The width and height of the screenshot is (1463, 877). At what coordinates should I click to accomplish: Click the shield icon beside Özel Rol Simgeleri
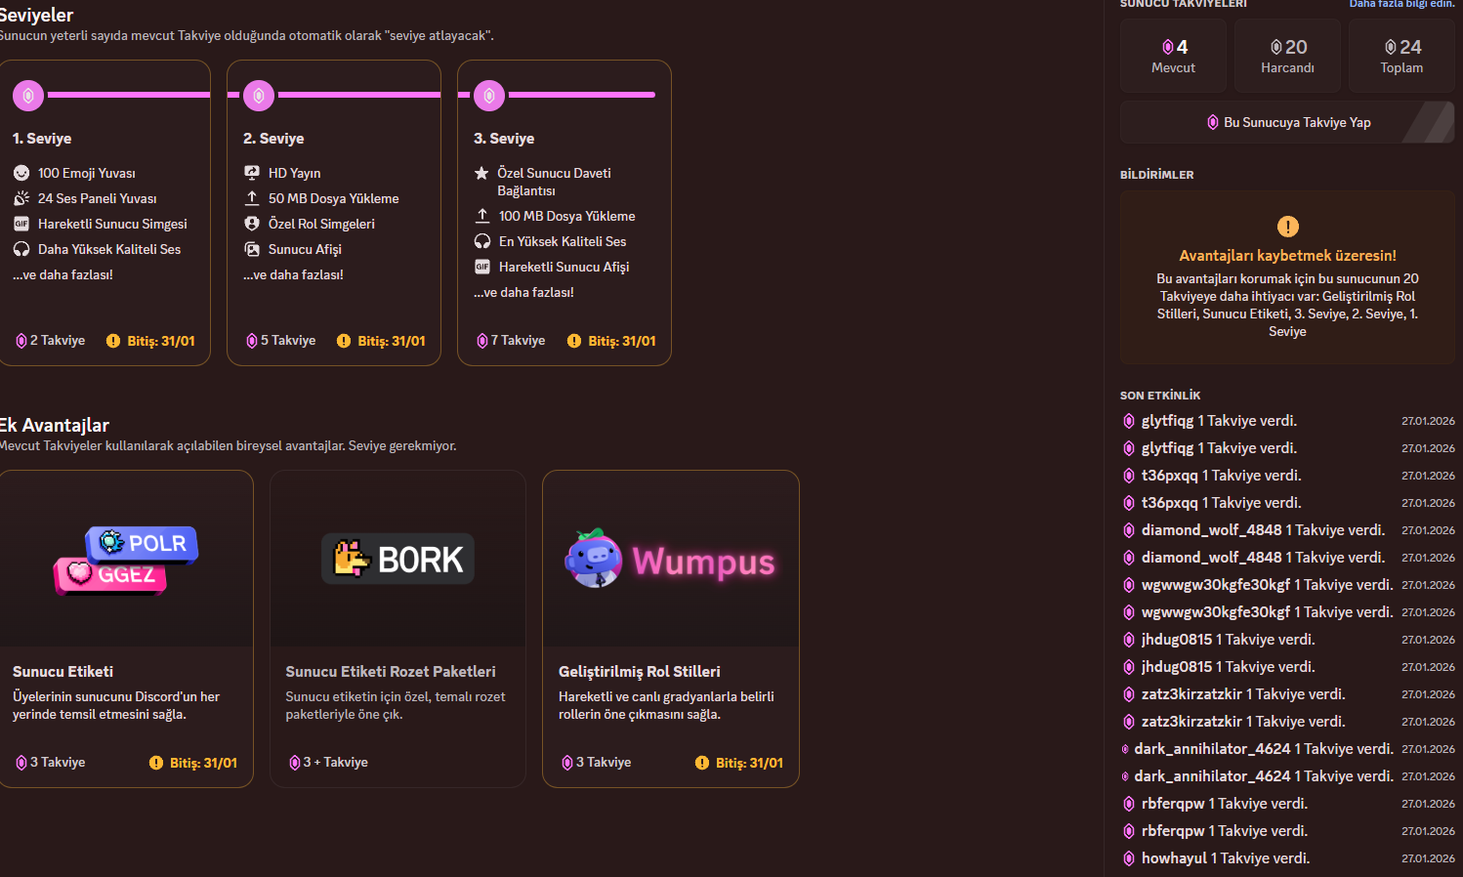click(x=252, y=224)
